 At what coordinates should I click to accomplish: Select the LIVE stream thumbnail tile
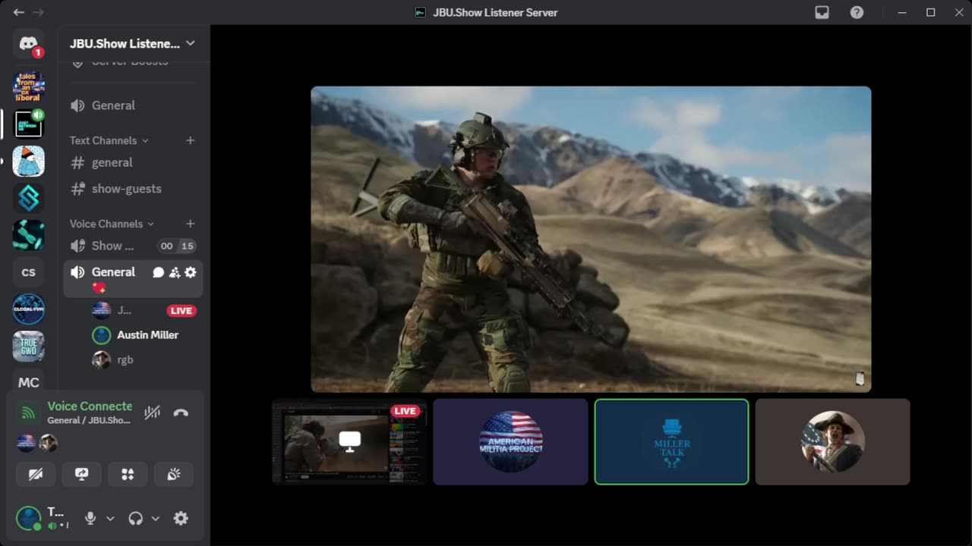coord(350,441)
